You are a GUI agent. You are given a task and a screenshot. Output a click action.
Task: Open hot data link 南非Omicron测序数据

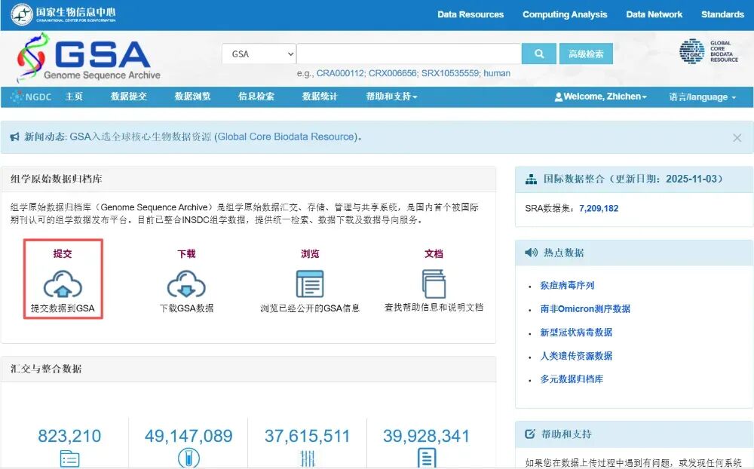click(585, 309)
